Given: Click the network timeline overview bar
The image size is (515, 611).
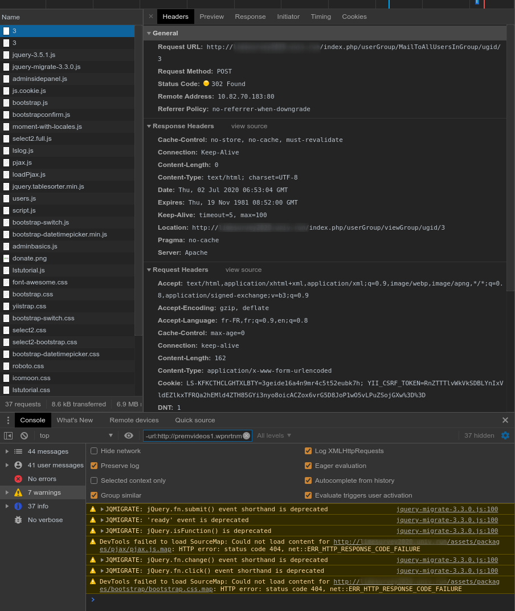Looking at the screenshot, I should [256, 4].
